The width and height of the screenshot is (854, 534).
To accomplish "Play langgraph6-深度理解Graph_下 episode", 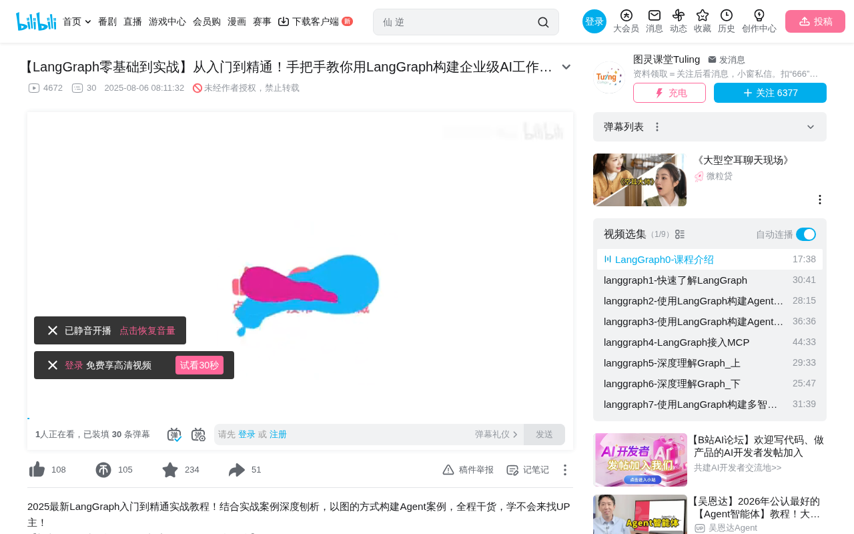I will [x=710, y=384].
